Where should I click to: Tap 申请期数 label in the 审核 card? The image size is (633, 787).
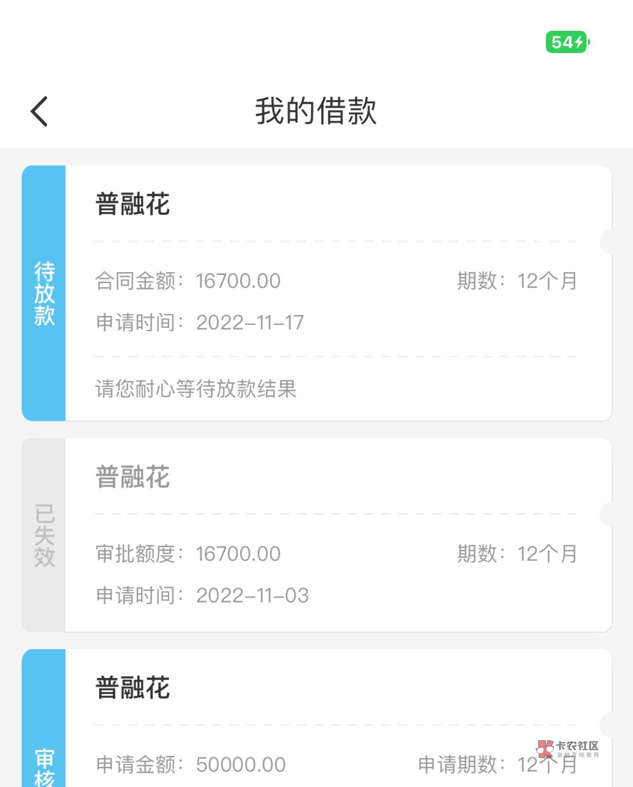(x=458, y=765)
